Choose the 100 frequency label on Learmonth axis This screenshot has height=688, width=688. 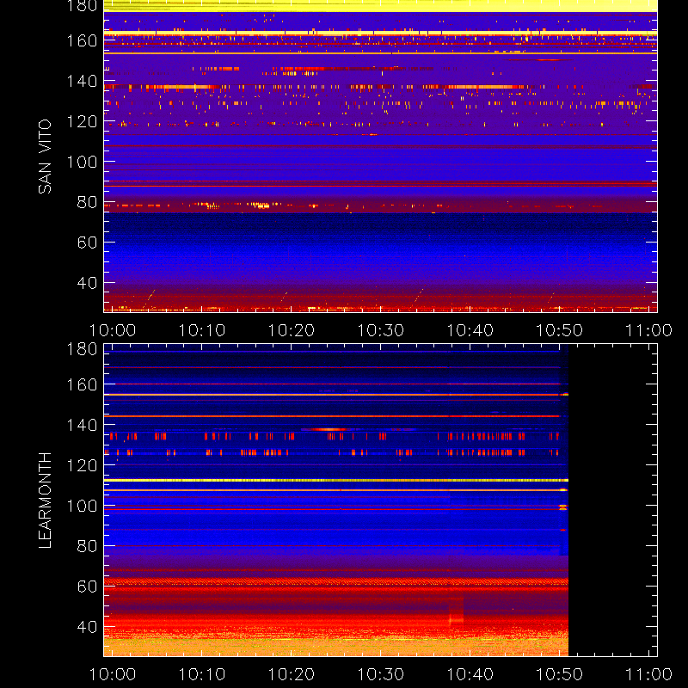pos(82,506)
